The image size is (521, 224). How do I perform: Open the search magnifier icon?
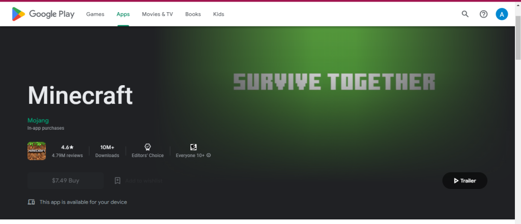pos(465,14)
